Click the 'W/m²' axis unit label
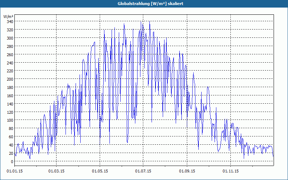The image size is (288, 180). [8, 17]
